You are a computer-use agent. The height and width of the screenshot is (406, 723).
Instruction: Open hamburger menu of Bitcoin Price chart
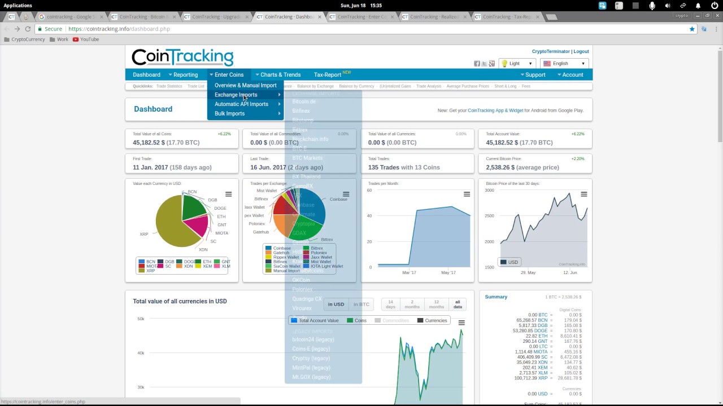[x=583, y=195]
